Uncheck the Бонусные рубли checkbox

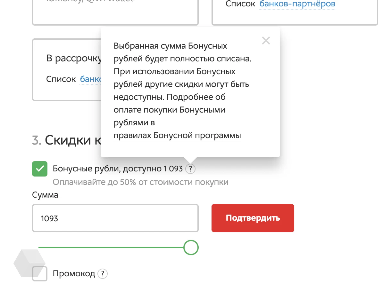coord(40,169)
